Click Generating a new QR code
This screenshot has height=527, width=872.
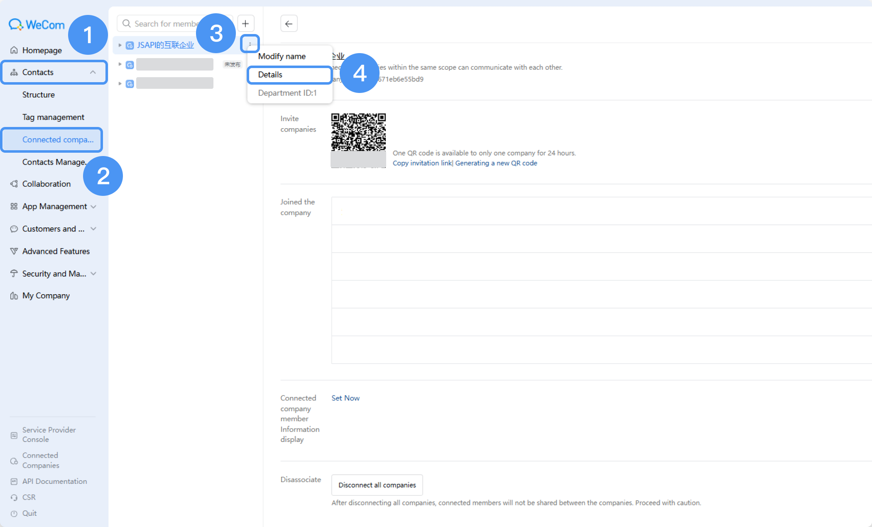496,163
